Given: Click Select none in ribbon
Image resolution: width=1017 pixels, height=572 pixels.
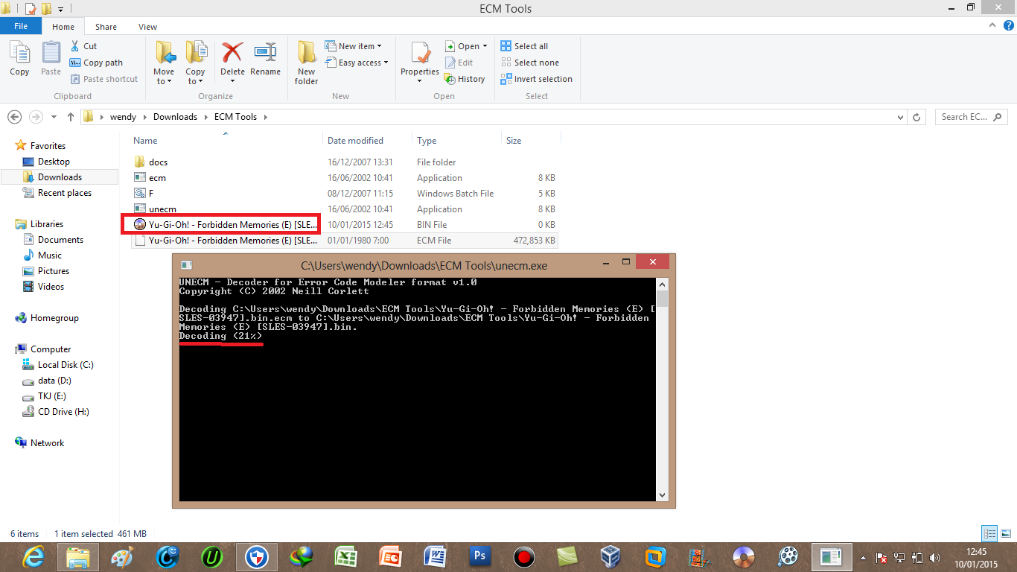Looking at the screenshot, I should pyautogui.click(x=530, y=63).
